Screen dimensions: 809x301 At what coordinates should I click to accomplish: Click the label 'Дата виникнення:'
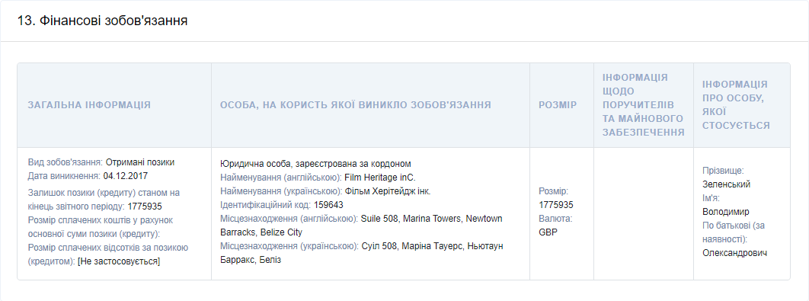point(64,176)
